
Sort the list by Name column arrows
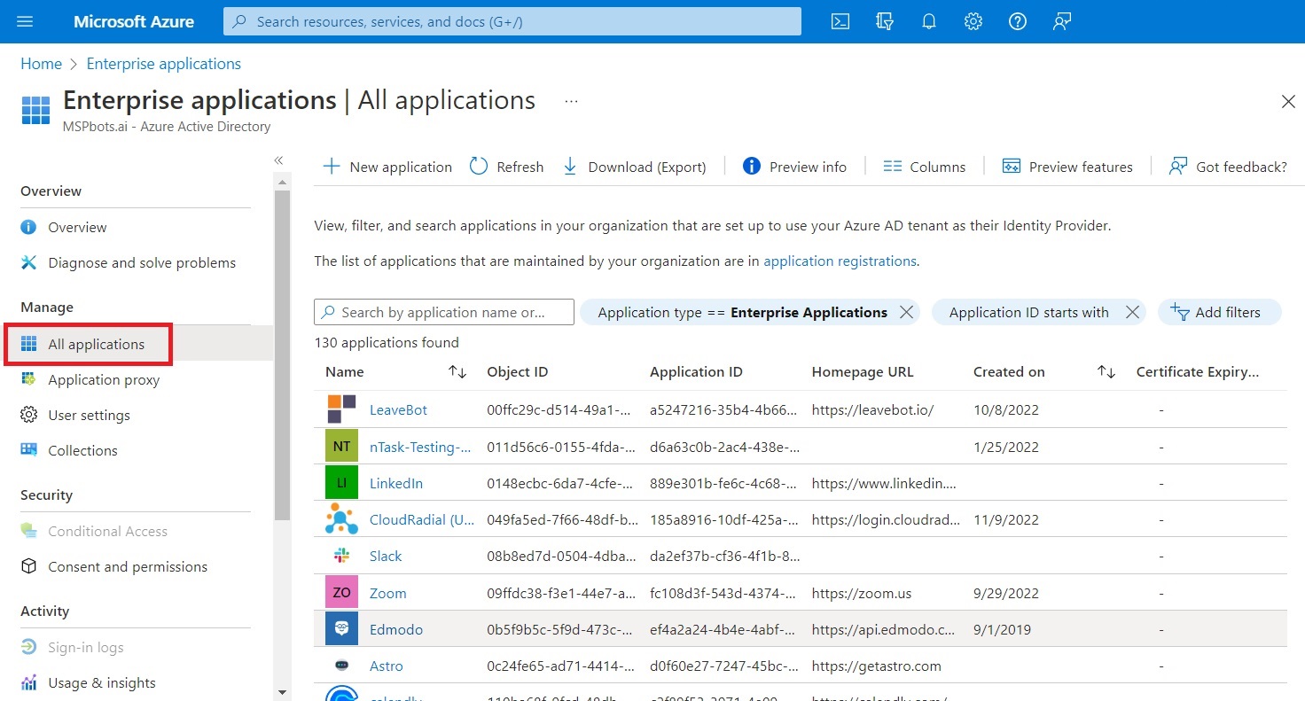click(x=457, y=372)
